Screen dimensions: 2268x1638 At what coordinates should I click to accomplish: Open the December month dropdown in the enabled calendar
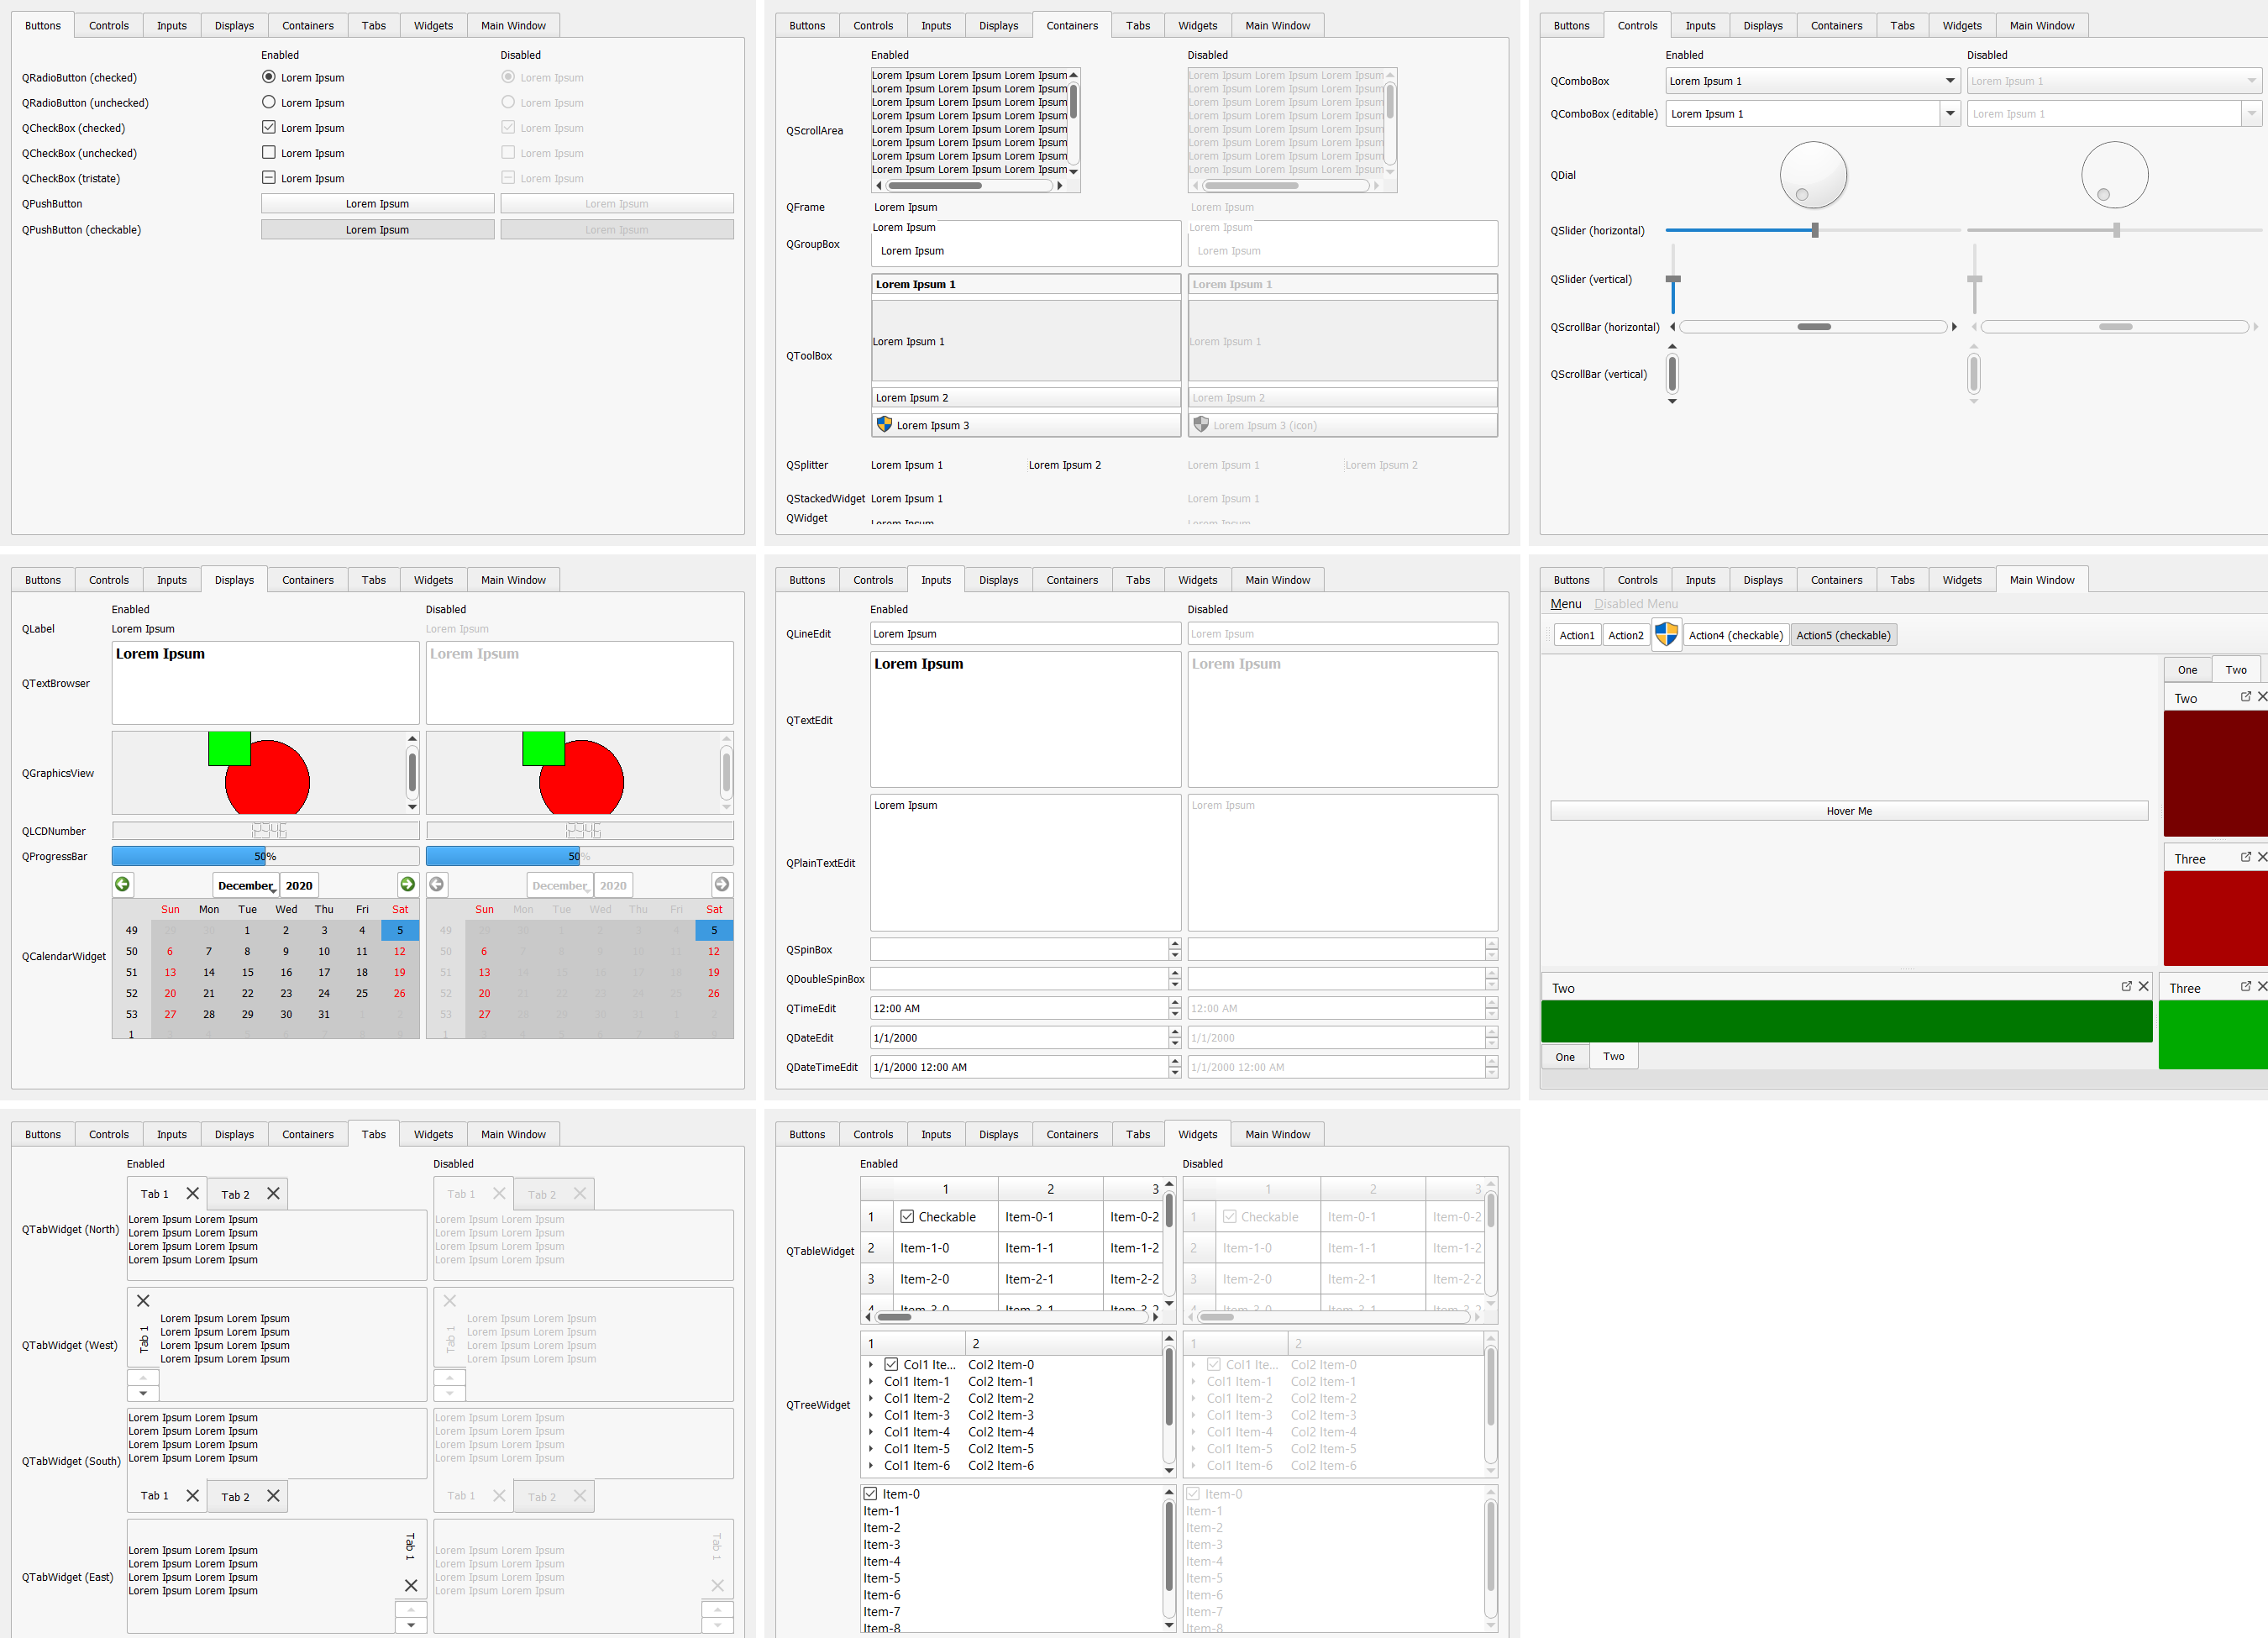(x=246, y=885)
